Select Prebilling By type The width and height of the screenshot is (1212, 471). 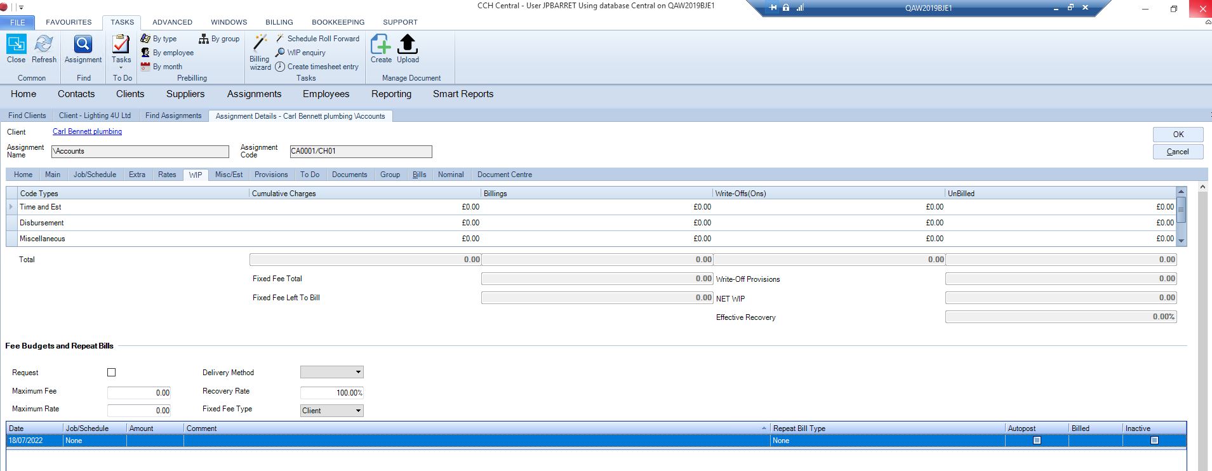[159, 39]
